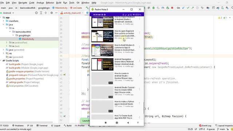Open Project panel settings gear
Image resolution: width=233 pixels, height=131 pixels.
tap(52, 13)
